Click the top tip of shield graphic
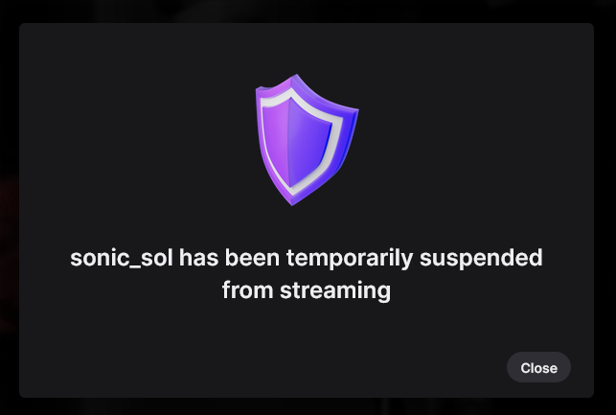The image size is (616, 415). [296, 76]
